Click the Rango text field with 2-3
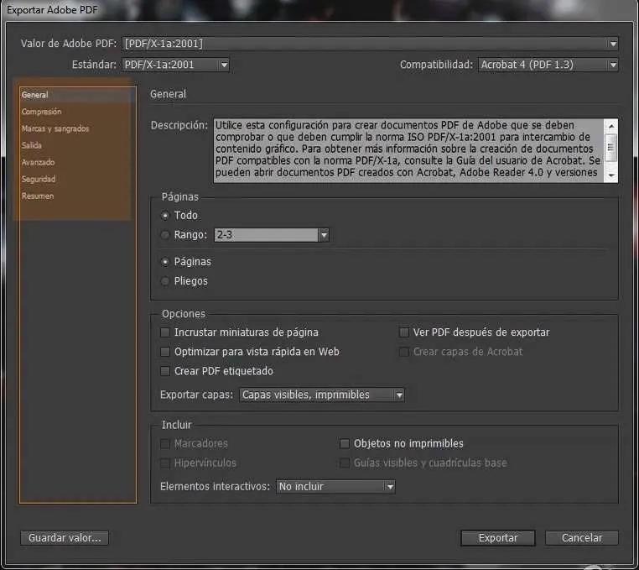 point(266,235)
